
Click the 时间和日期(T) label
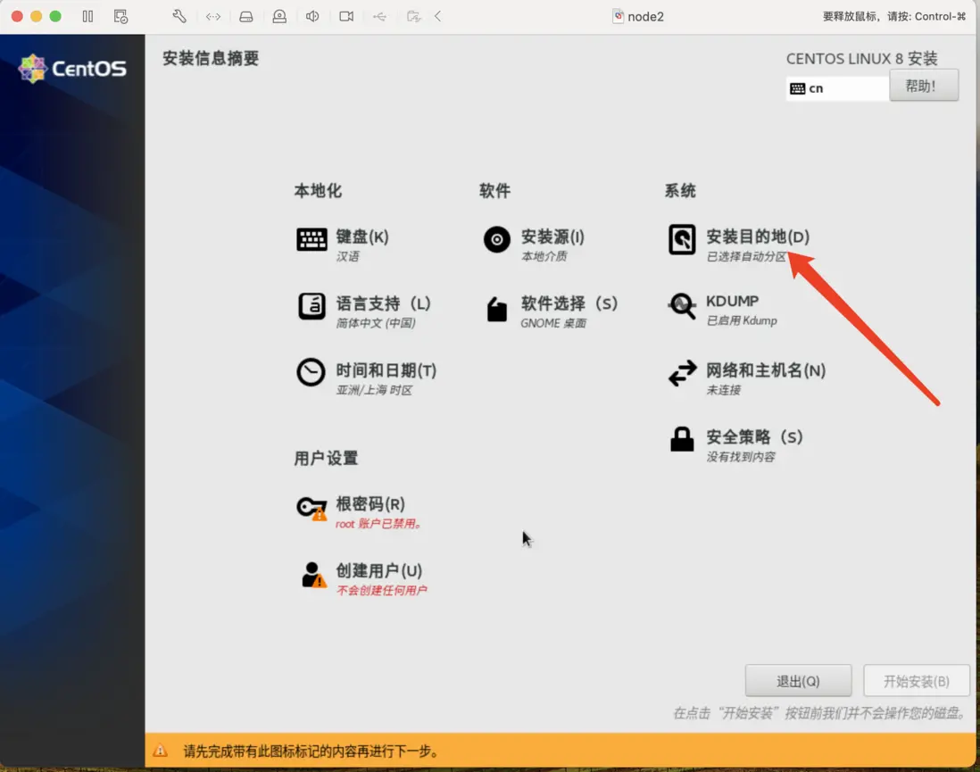click(386, 370)
